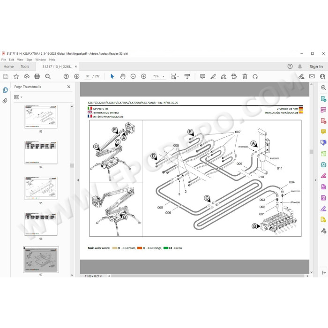Click the document vertical scrollbar thumb
The image size is (328, 328).
click(x=311, y=152)
